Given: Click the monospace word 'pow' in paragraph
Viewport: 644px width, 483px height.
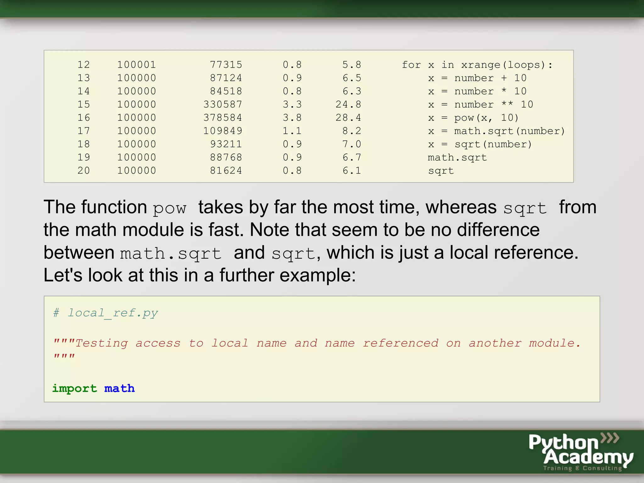Looking at the screenshot, I should tap(169, 209).
